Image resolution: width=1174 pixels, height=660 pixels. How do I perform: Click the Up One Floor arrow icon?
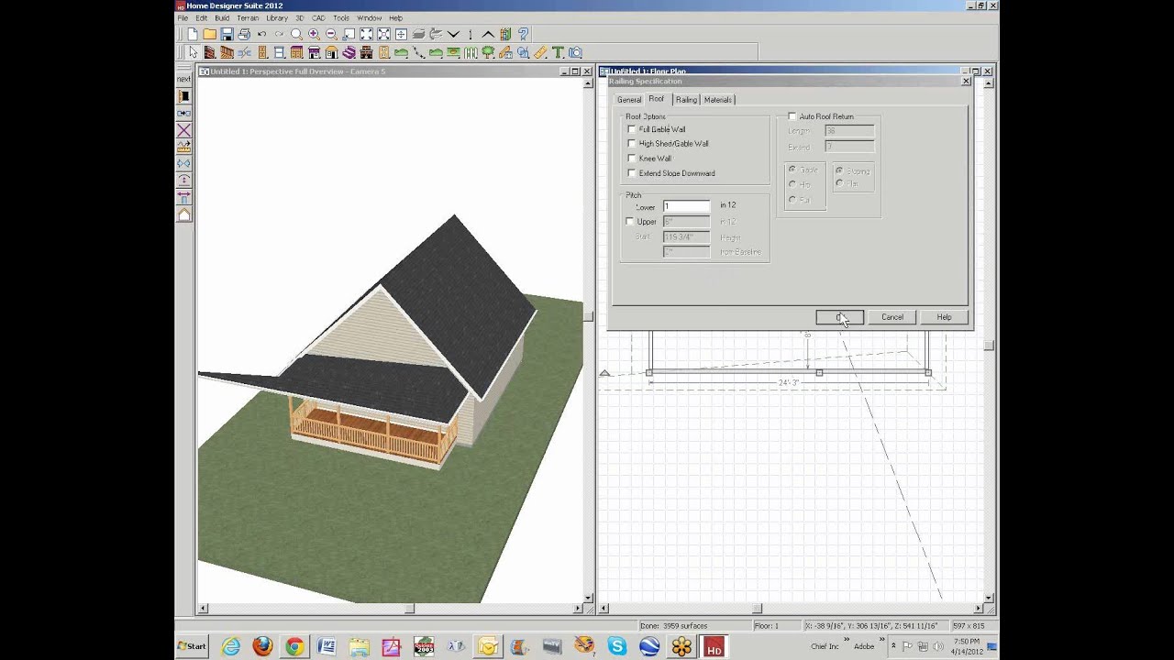[x=488, y=34]
